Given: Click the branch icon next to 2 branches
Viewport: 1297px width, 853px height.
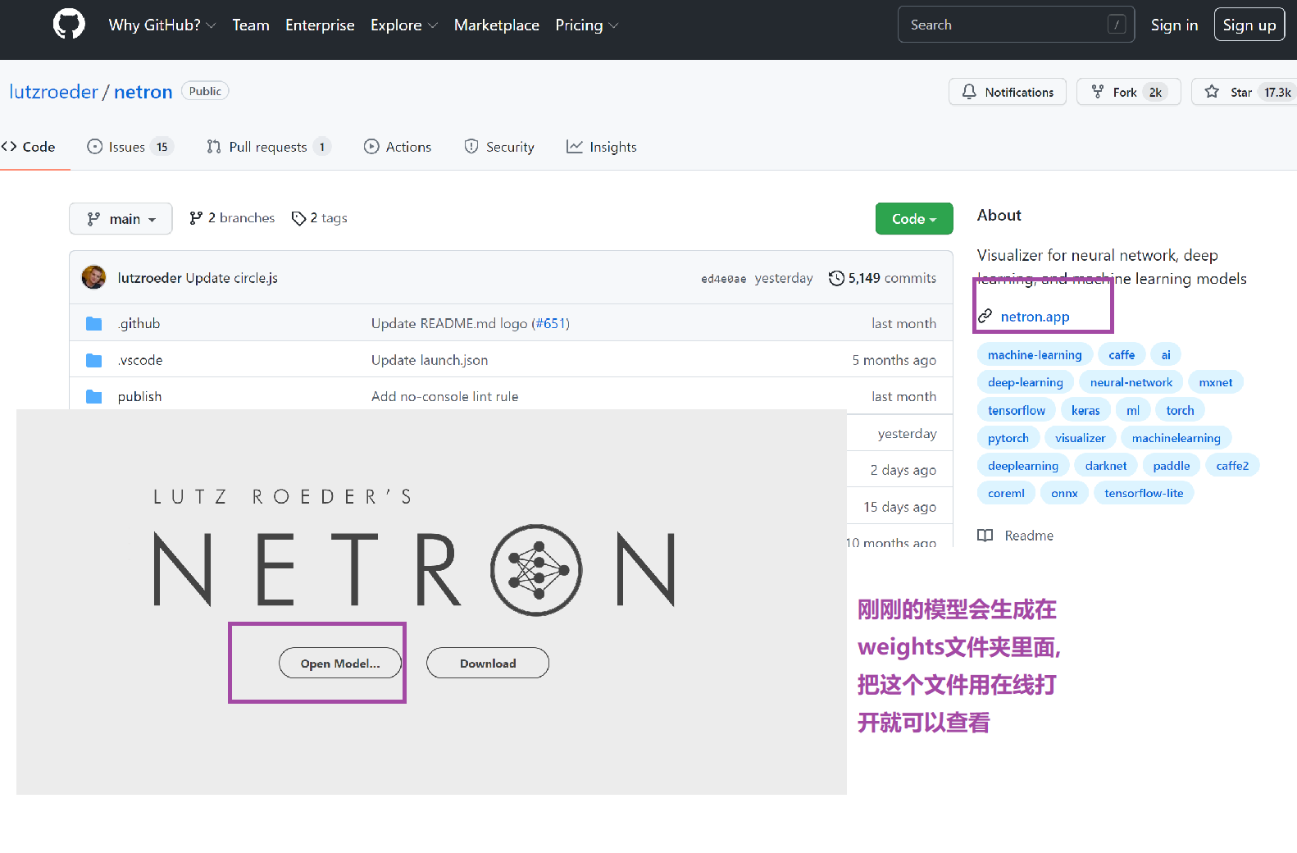Looking at the screenshot, I should (196, 218).
